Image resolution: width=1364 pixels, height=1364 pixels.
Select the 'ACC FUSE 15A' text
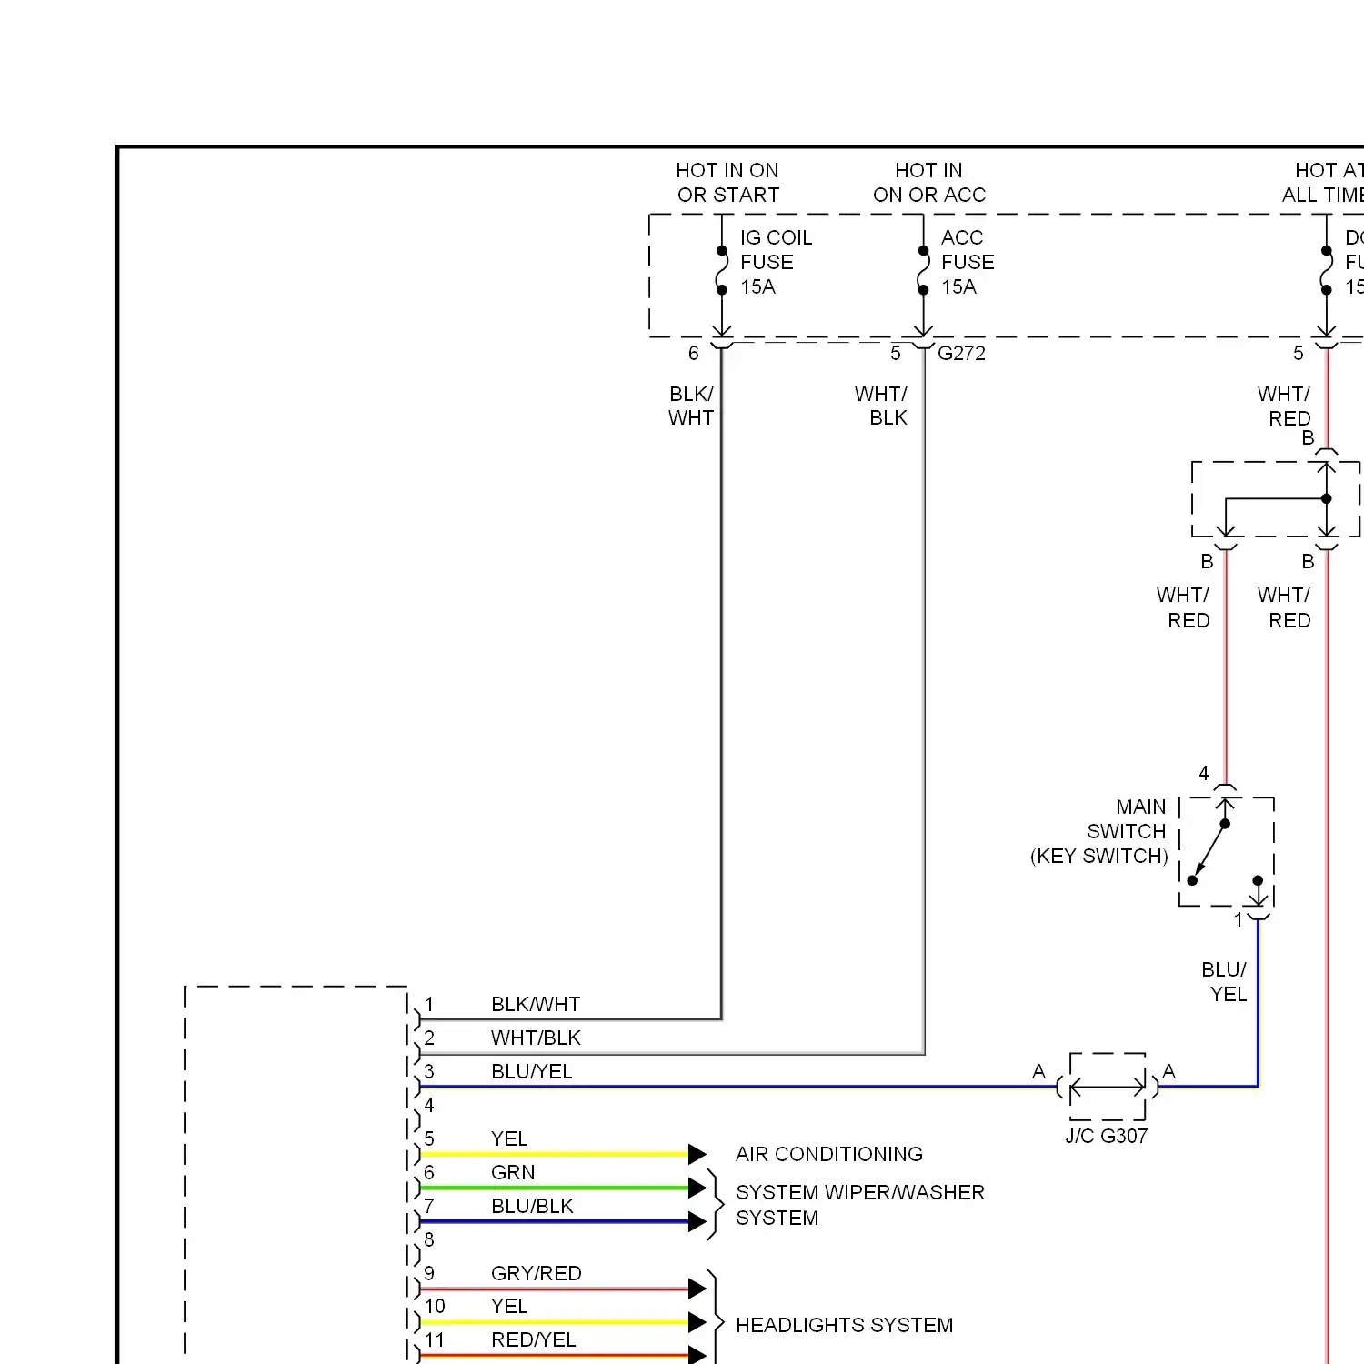968,262
